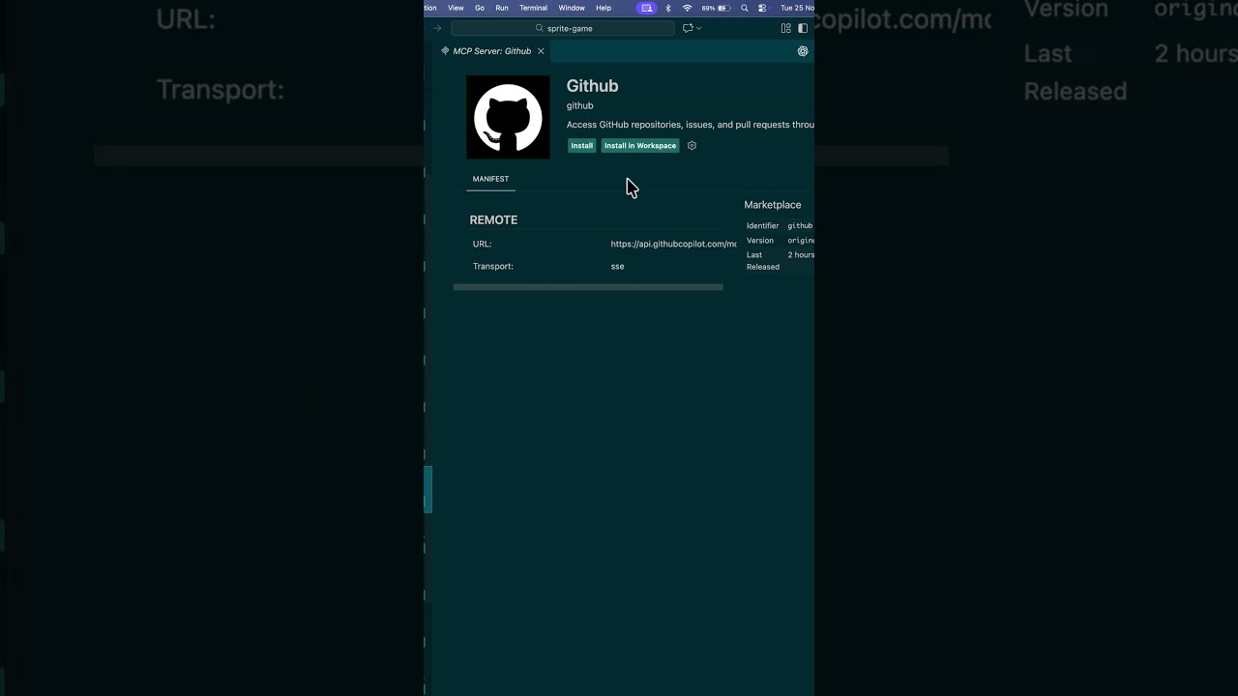This screenshot has width=1238, height=696.
Task: Click the horizontal scrollbar under manifest
Action: click(588, 287)
